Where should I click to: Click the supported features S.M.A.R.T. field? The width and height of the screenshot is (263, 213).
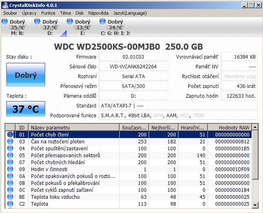pos(178,115)
